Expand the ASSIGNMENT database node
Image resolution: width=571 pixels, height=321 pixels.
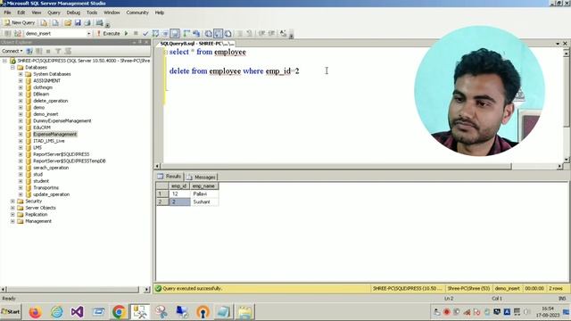21,81
